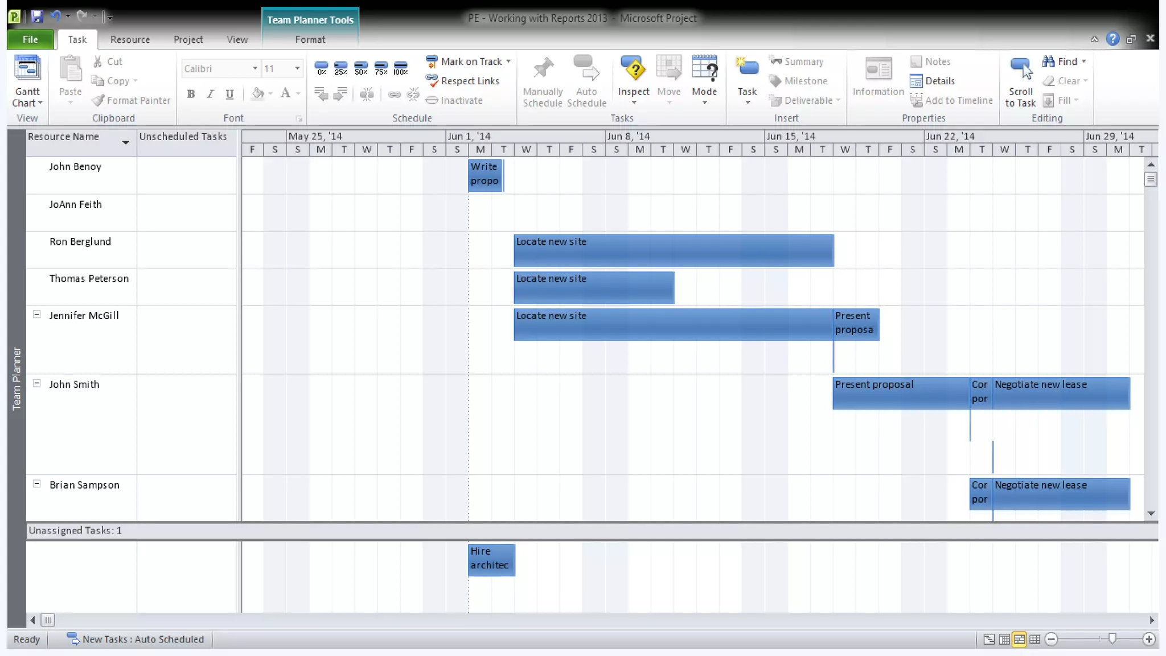1166x656 pixels.
Task: Click the Save icon in quick access
Action: pyautogui.click(x=37, y=17)
